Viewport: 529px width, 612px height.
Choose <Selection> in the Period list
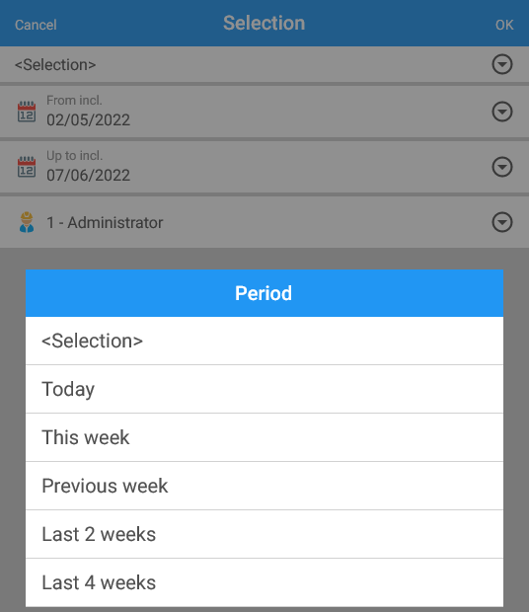[x=264, y=341]
